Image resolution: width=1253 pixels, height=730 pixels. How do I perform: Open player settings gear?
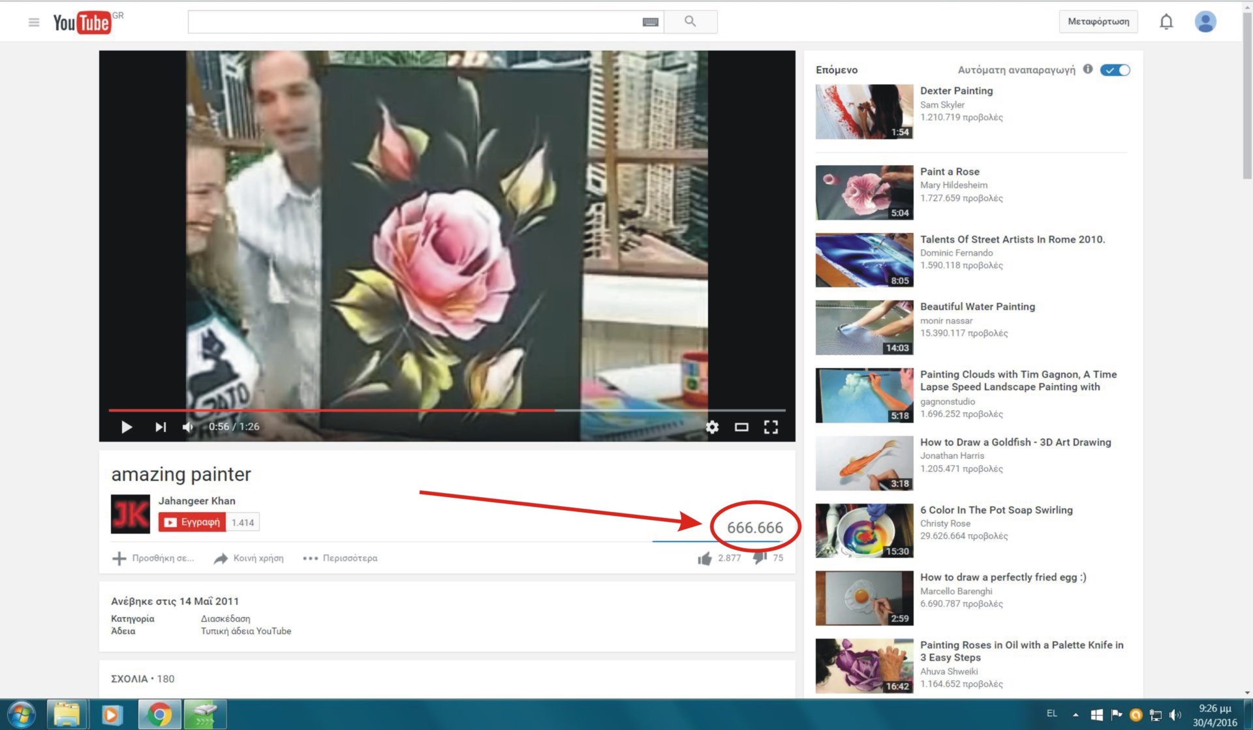(x=712, y=427)
